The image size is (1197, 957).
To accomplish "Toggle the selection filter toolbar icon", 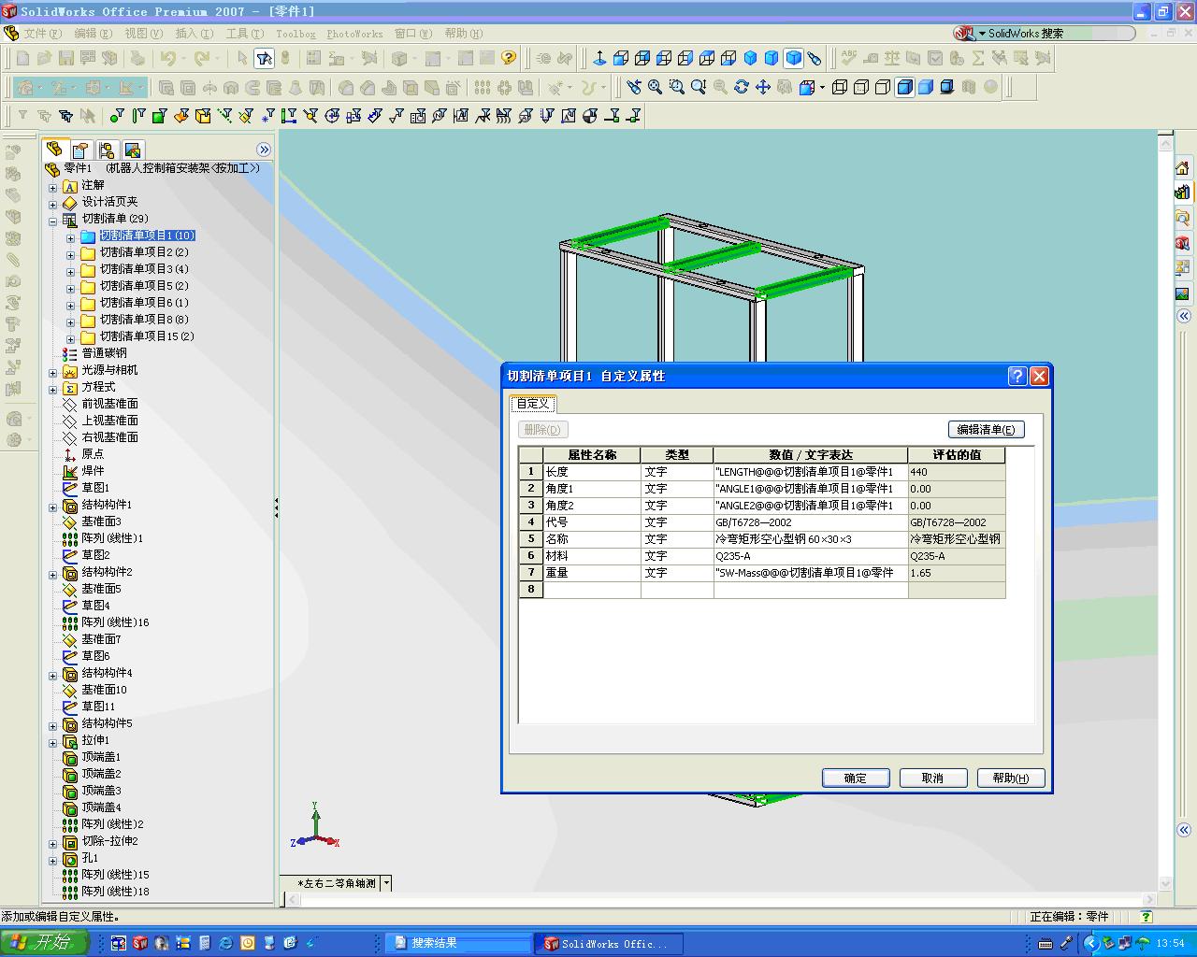I will point(264,58).
